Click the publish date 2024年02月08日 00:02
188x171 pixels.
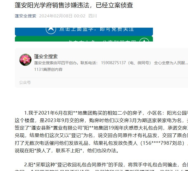click(x=62, y=16)
